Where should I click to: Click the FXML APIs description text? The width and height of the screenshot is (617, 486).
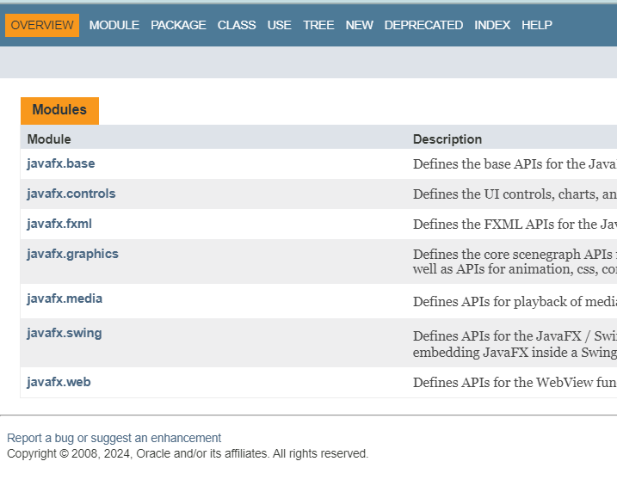[x=515, y=225]
